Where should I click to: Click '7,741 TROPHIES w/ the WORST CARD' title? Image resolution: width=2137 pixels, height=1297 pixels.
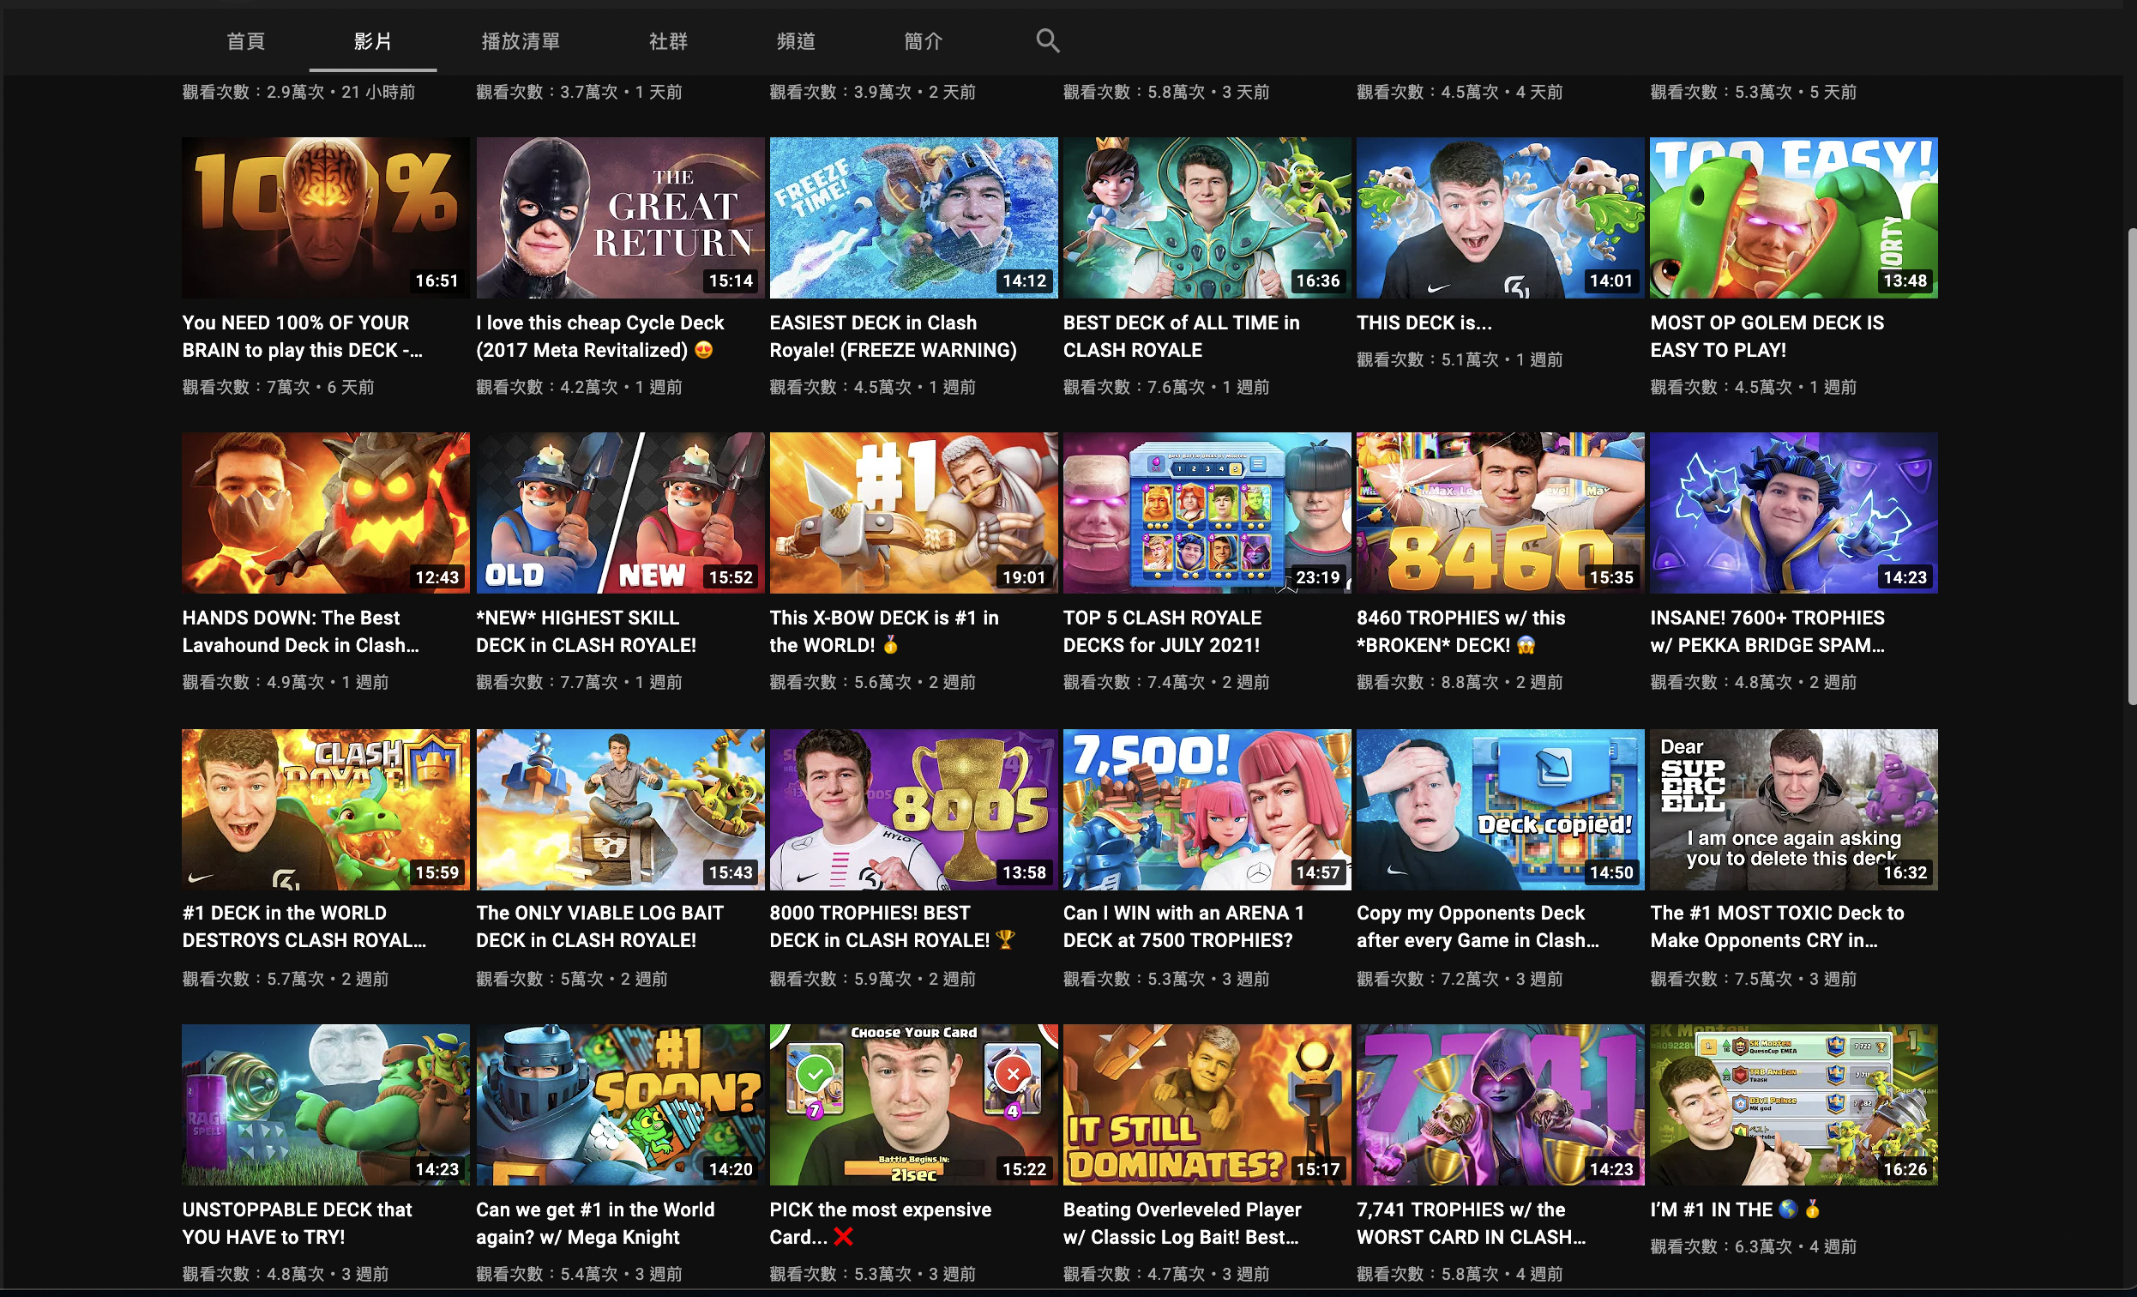point(1472,1222)
